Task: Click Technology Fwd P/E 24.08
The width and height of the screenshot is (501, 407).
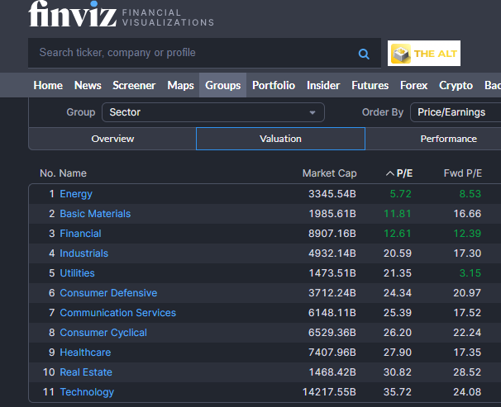Action: coord(467,391)
